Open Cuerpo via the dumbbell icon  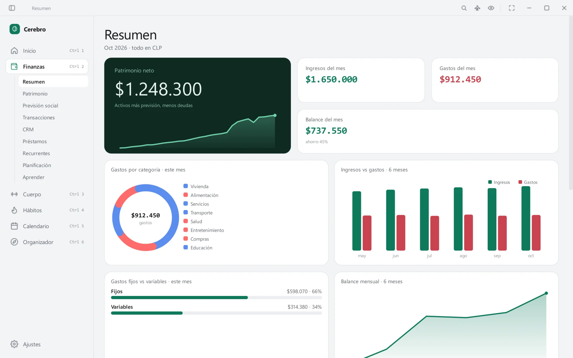point(14,194)
